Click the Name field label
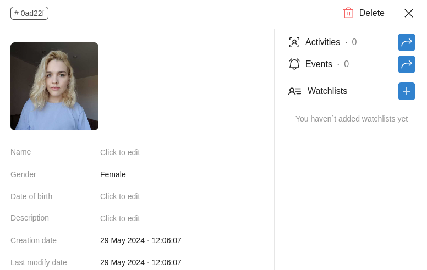 (x=21, y=152)
